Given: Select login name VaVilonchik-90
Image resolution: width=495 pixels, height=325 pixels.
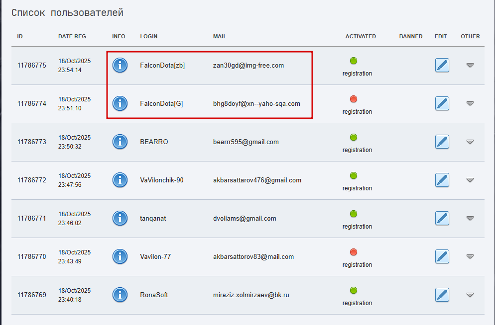Looking at the screenshot, I should pos(161,180).
